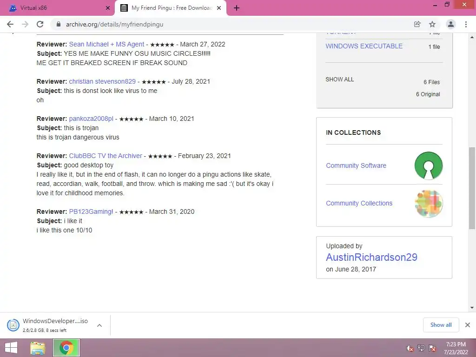The height and width of the screenshot is (357, 476).
Task: Click the Chrome taskbar icon
Action: (x=66, y=348)
